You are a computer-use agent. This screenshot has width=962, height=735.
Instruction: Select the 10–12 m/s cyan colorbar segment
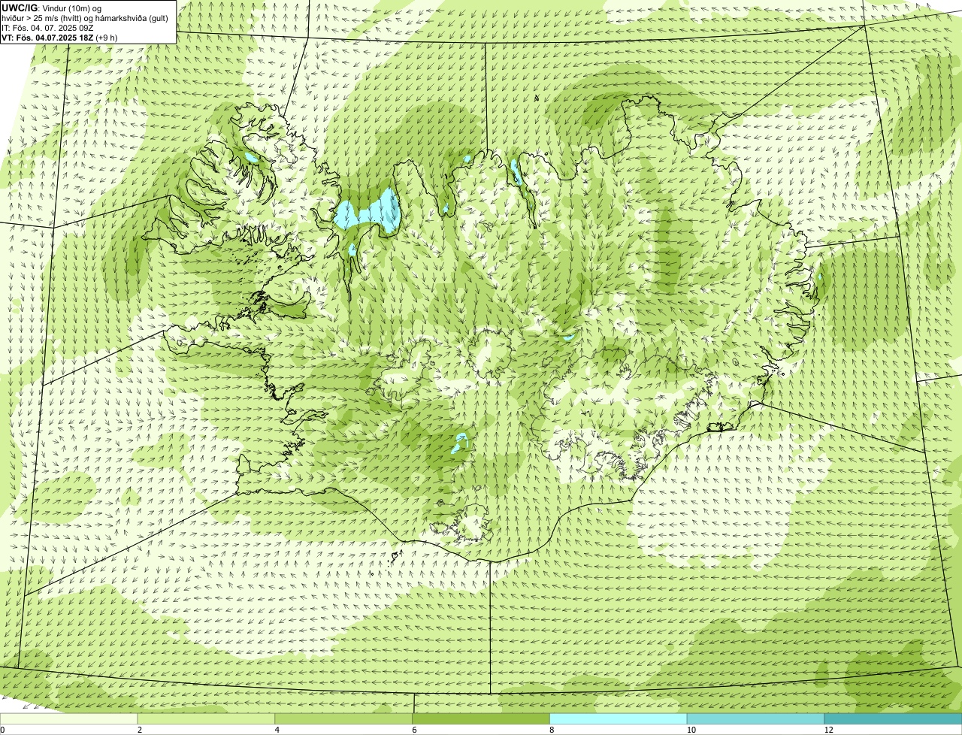[756, 719]
